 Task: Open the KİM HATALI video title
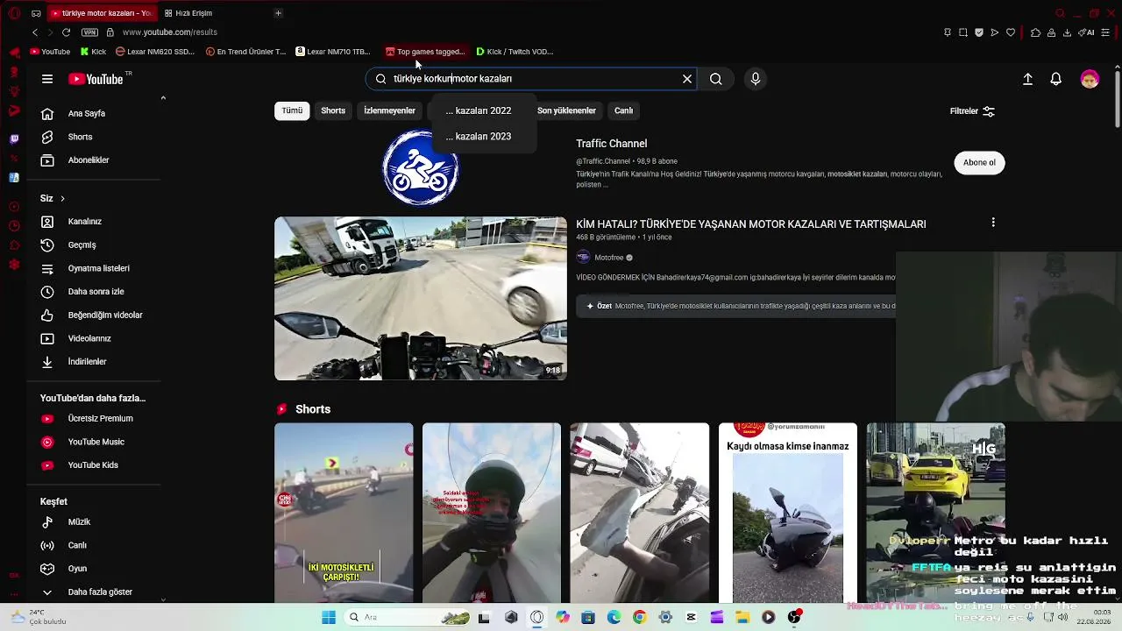click(x=750, y=224)
